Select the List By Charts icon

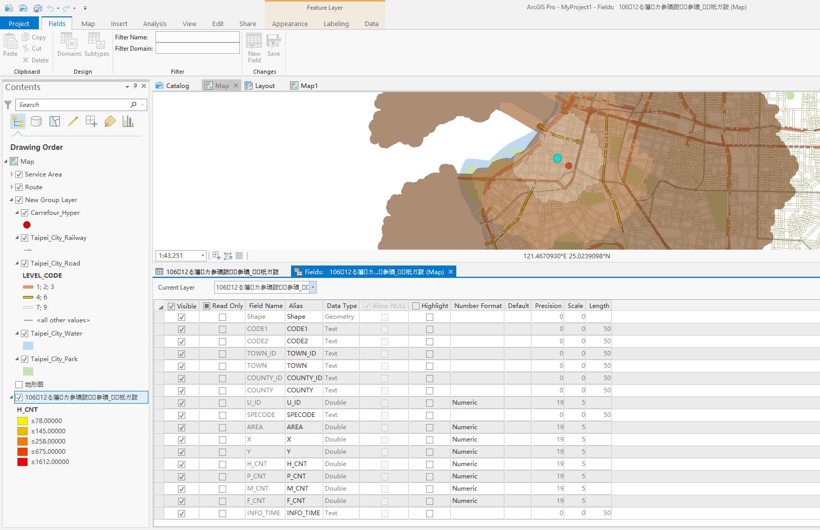click(128, 121)
